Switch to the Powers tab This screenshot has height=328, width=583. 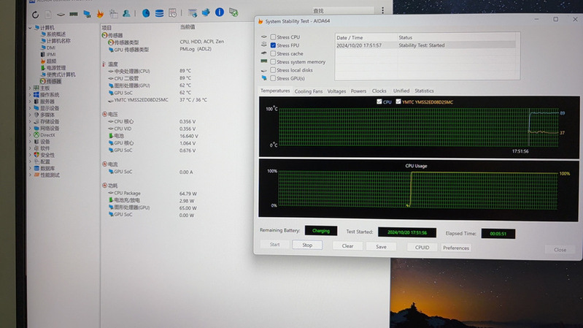[x=358, y=91]
